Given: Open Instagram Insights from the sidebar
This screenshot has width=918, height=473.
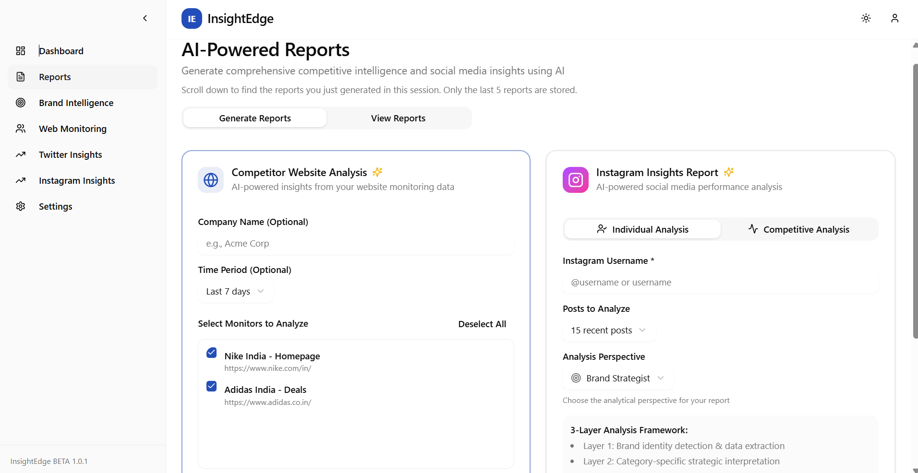Looking at the screenshot, I should click(20, 180).
